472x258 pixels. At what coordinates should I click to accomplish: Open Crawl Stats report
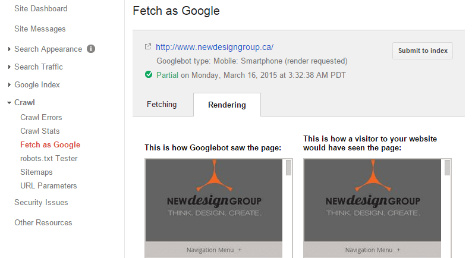point(40,131)
